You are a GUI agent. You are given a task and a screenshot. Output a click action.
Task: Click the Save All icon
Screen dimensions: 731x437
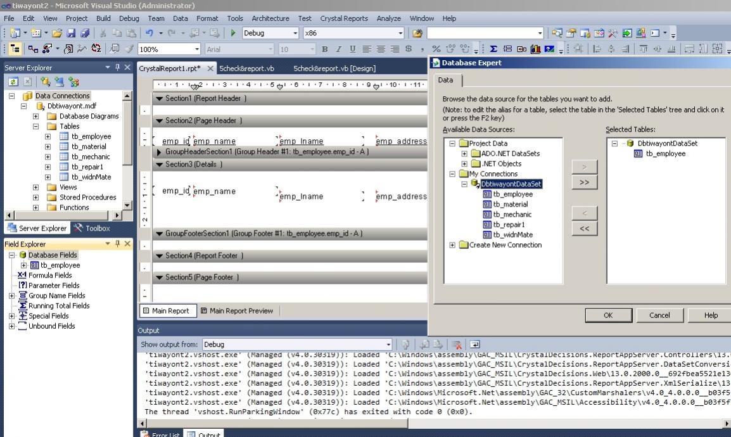click(x=85, y=33)
